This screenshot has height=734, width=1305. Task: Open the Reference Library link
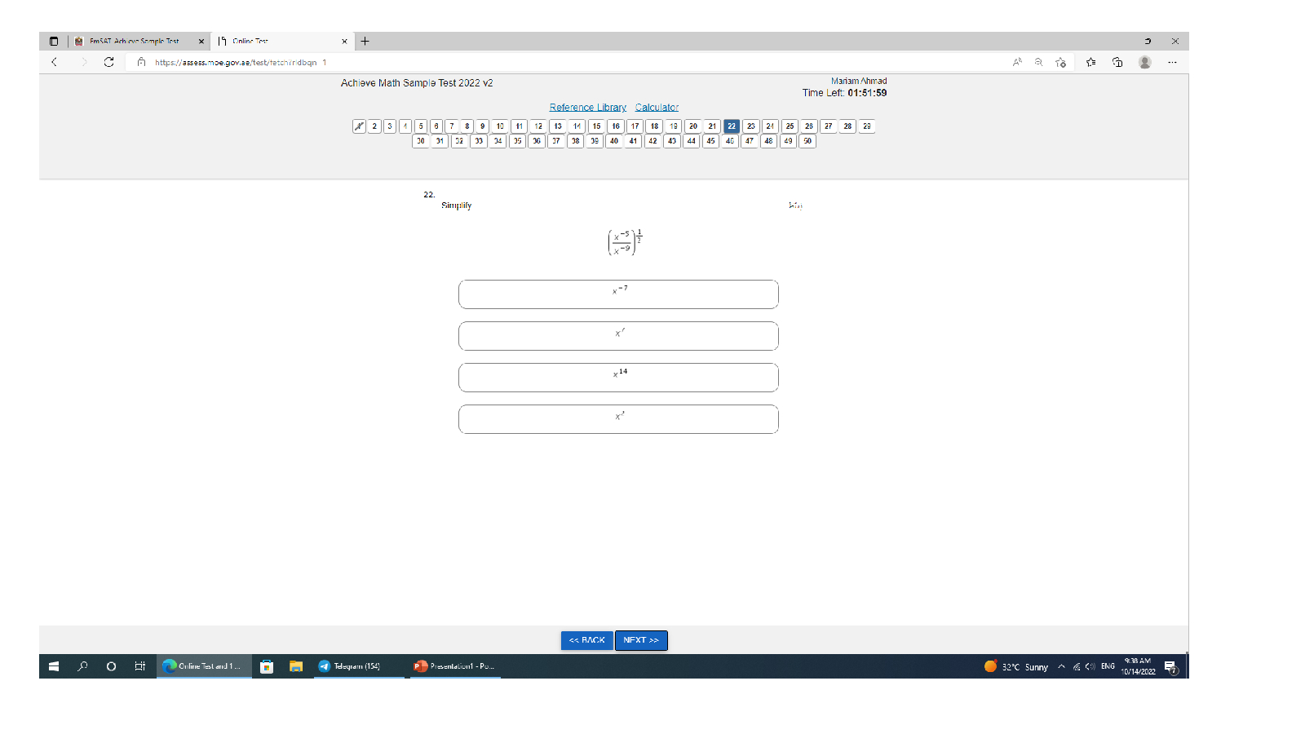(x=587, y=108)
